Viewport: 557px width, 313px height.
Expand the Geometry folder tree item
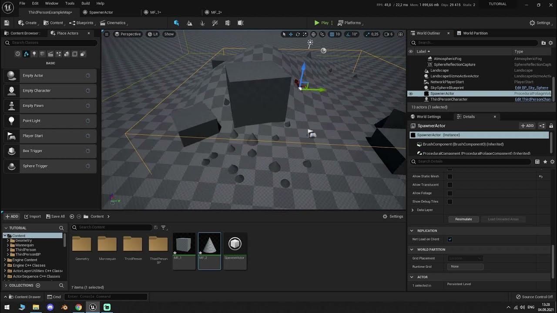(8, 240)
